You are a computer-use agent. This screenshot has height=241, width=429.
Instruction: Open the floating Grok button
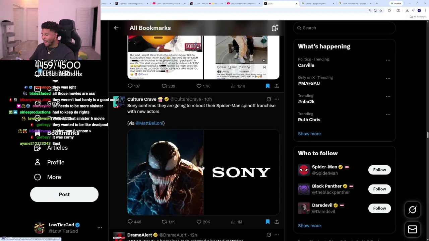413,210
